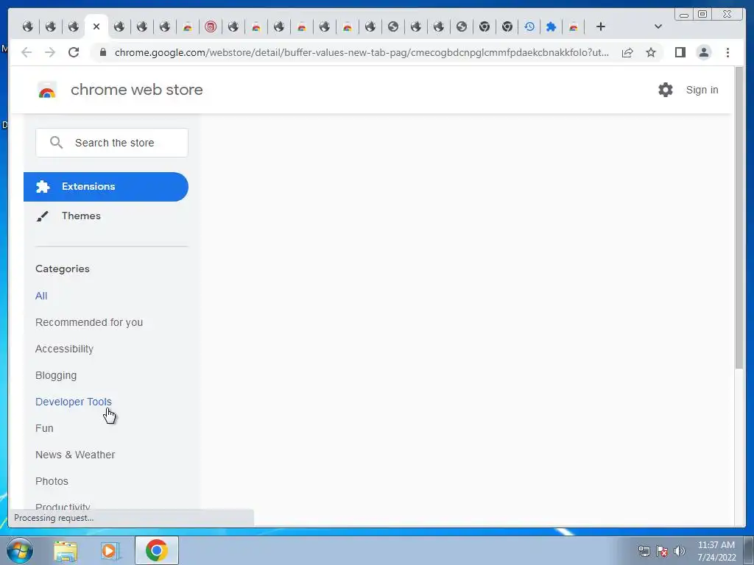Screen dimensions: 754x565
Task: Open the taskbar clock showing 11:37 AM
Action: (716, 551)
